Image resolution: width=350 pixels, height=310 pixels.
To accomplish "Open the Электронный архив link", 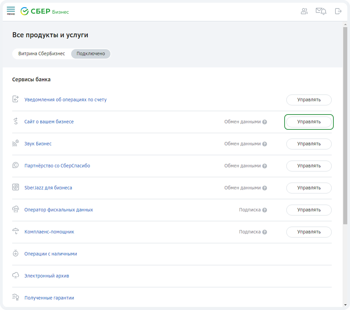I will tap(47, 276).
